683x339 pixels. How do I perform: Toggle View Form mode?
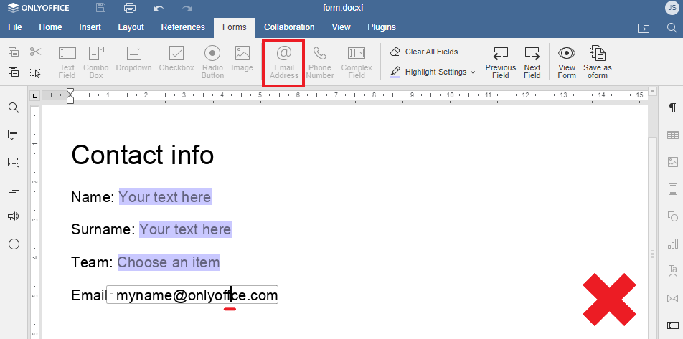pos(567,62)
